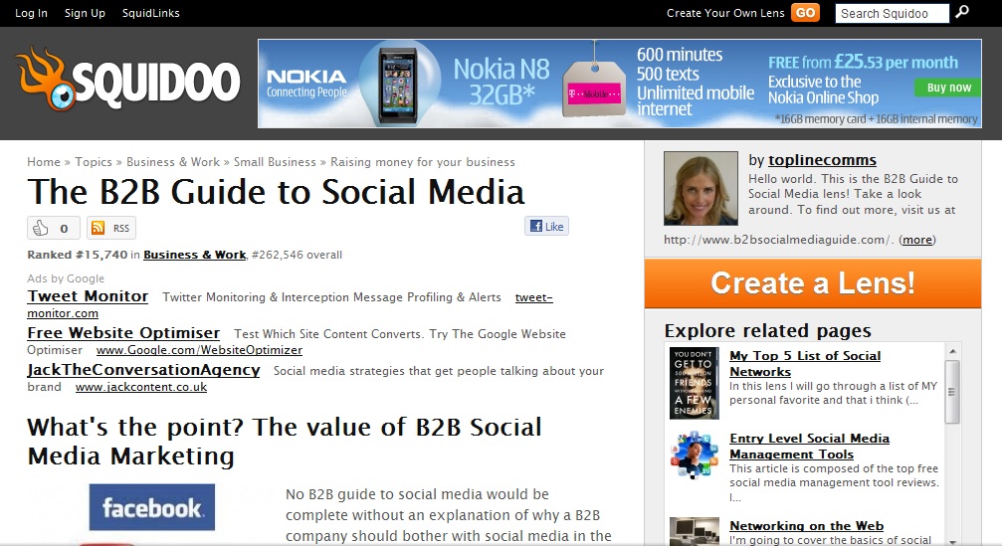This screenshot has height=546, width=1002.
Task: Open the JackTheConversationAgency ad
Action: (143, 370)
